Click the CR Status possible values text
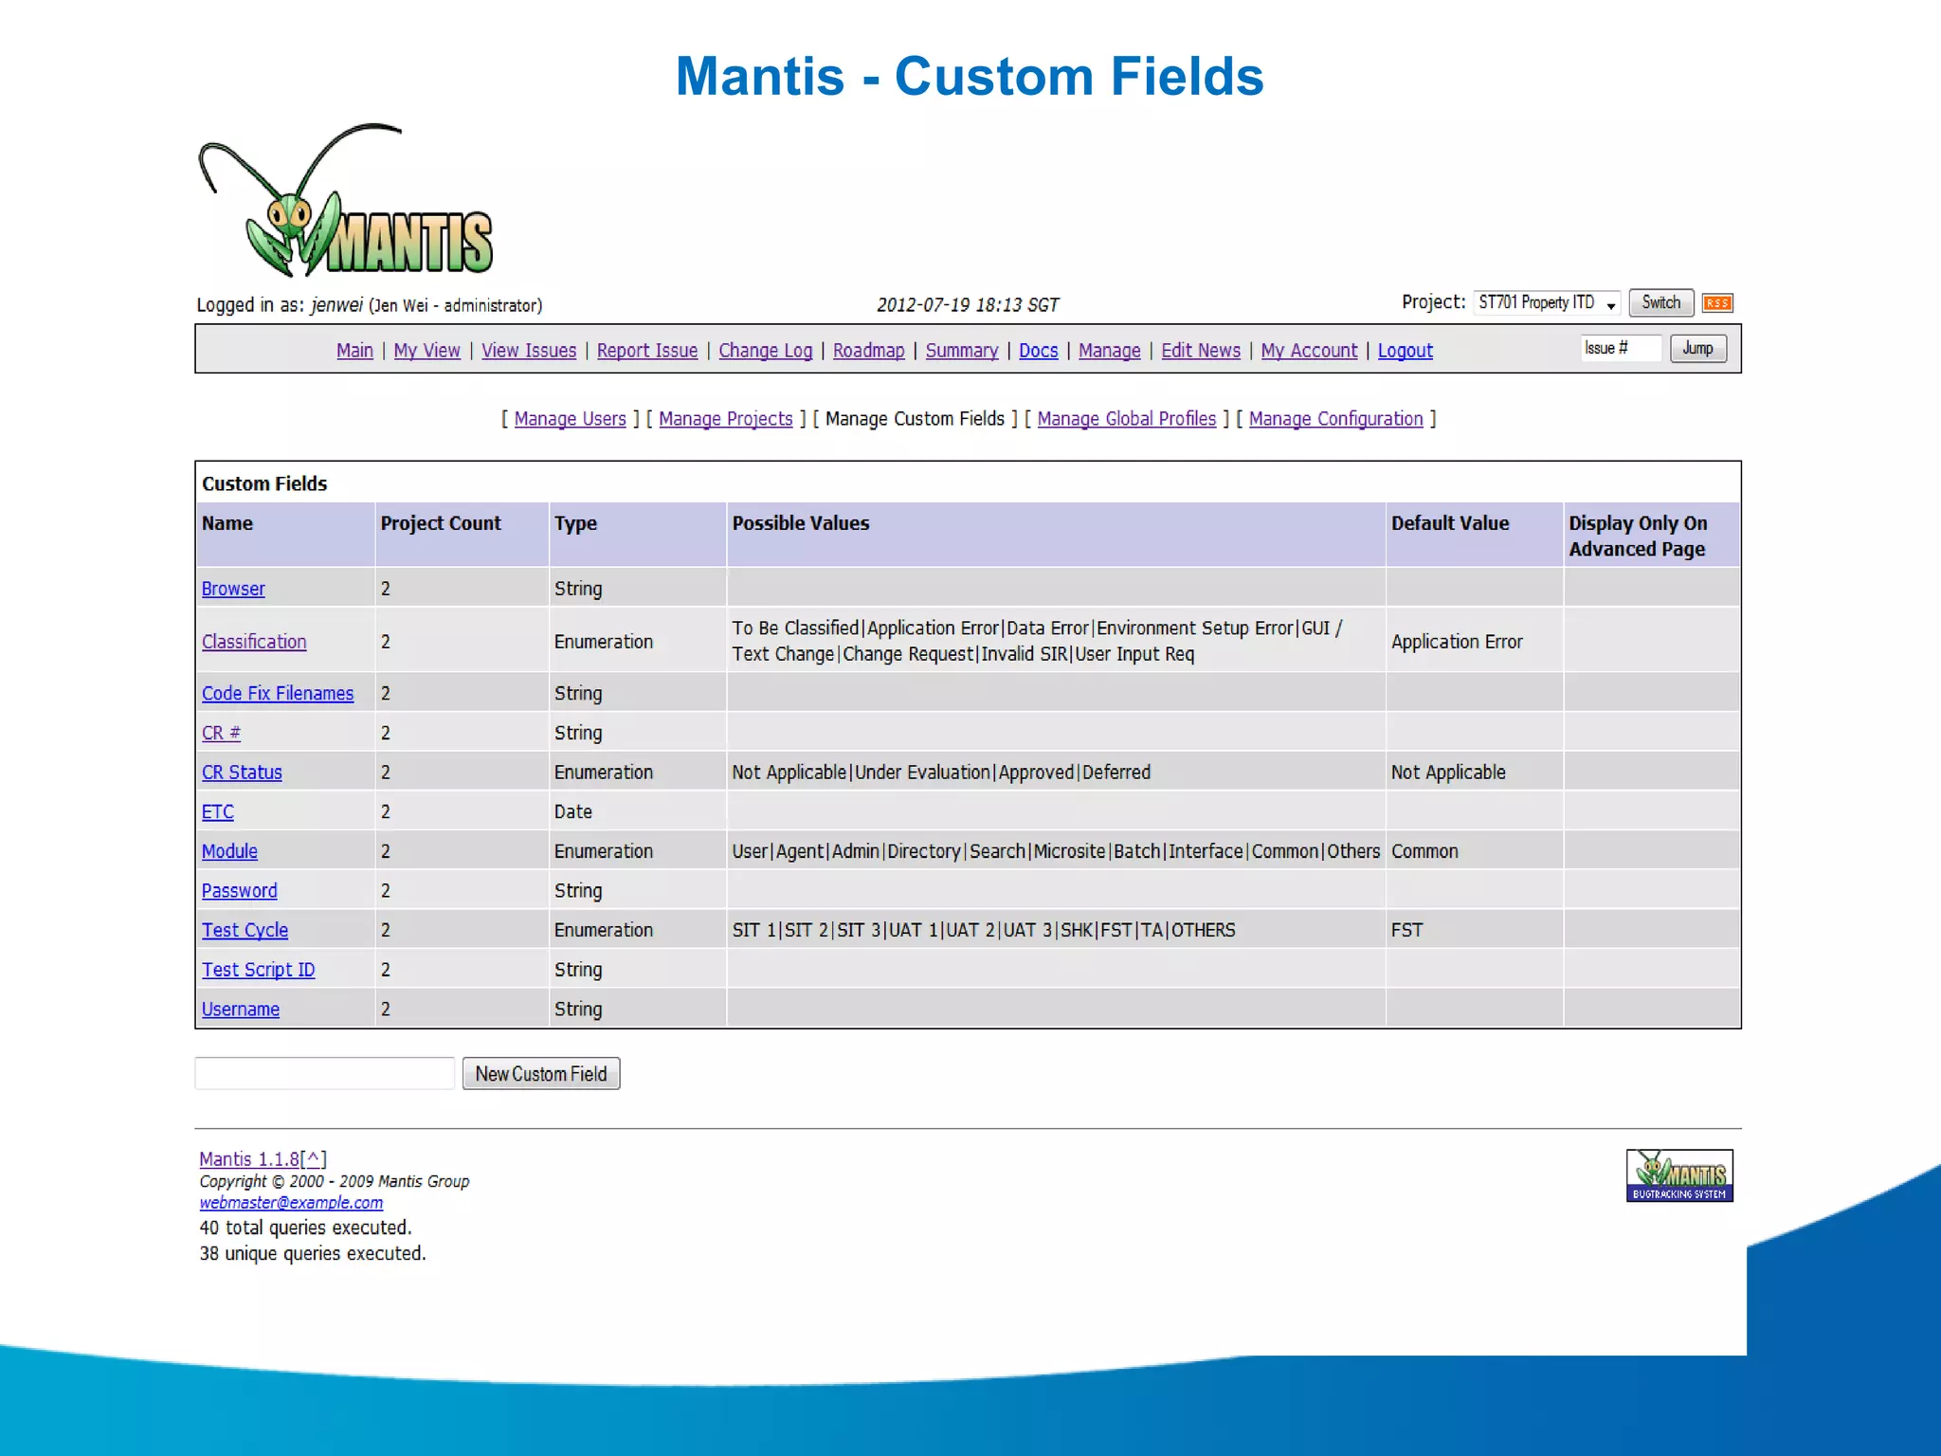The height and width of the screenshot is (1456, 1941). point(941,773)
